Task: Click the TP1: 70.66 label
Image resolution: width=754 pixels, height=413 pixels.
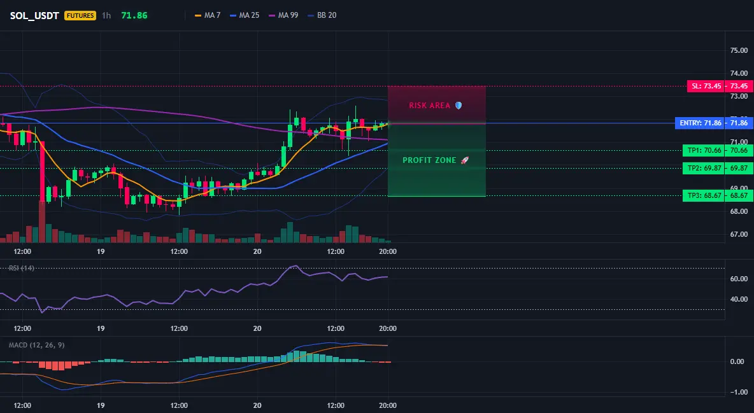Action: (x=704, y=150)
